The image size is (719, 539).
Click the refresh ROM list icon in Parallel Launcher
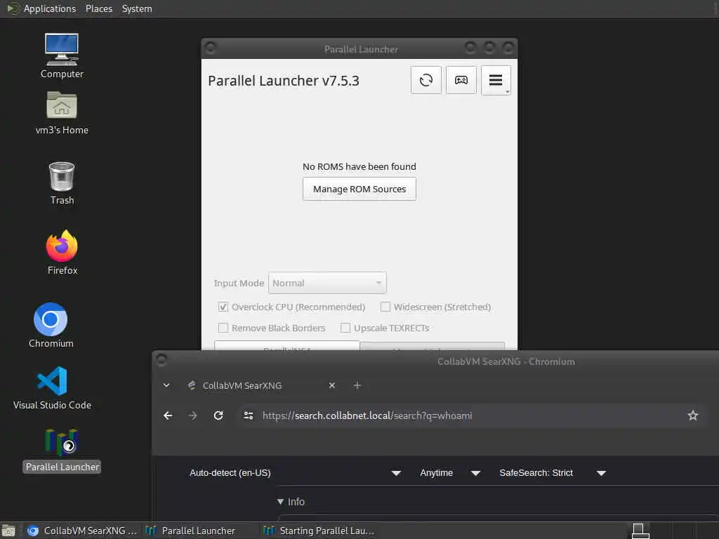pos(426,80)
